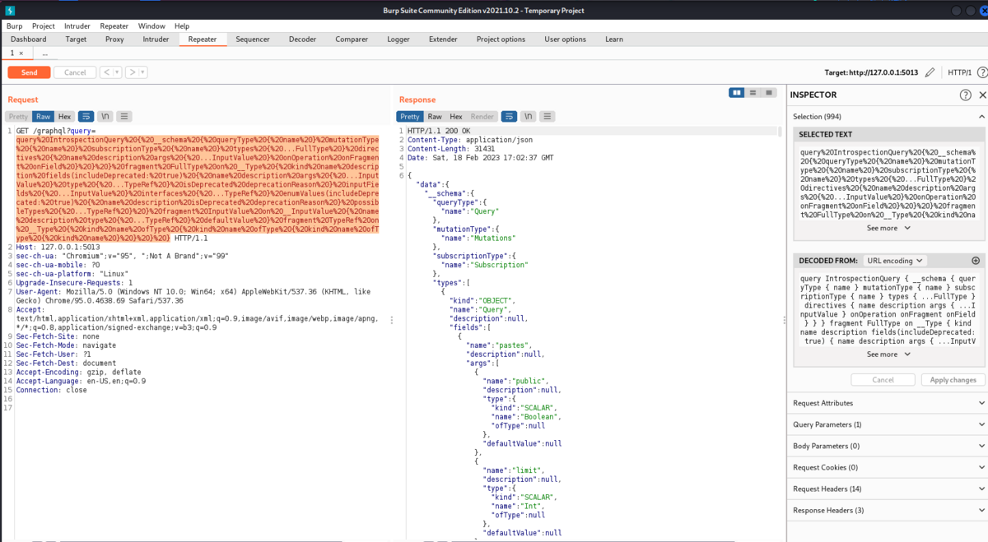Switch Request view to Raw
The image size is (988, 542).
click(x=43, y=117)
